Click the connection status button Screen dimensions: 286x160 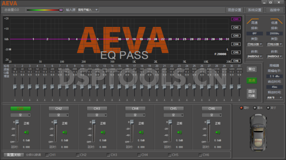tap(275, 10)
